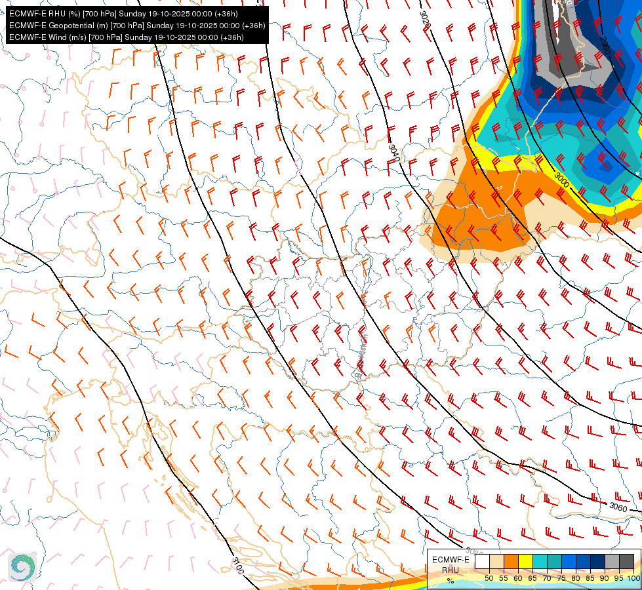Click the legend value 80

[576, 578]
